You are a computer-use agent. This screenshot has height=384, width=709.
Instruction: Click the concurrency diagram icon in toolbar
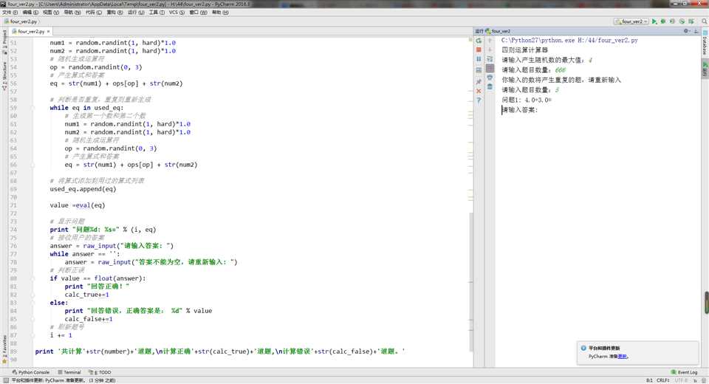(691, 21)
